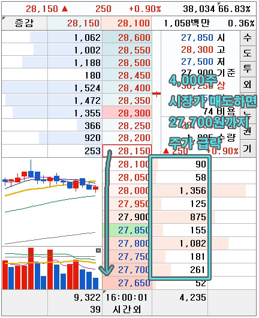The image size is (259, 318).
Task: Select the 기 side tab
Action: click(x=248, y=149)
